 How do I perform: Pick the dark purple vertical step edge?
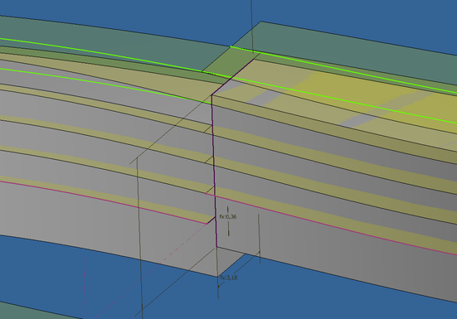tap(214, 170)
